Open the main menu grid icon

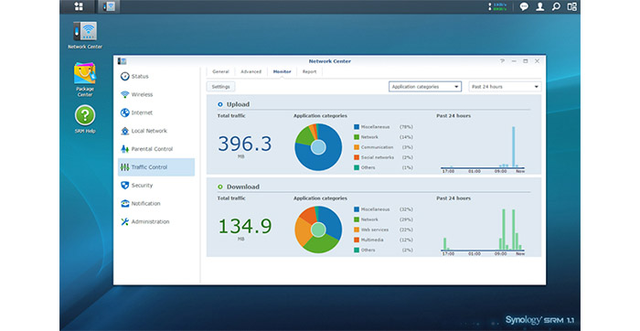[x=79, y=6]
